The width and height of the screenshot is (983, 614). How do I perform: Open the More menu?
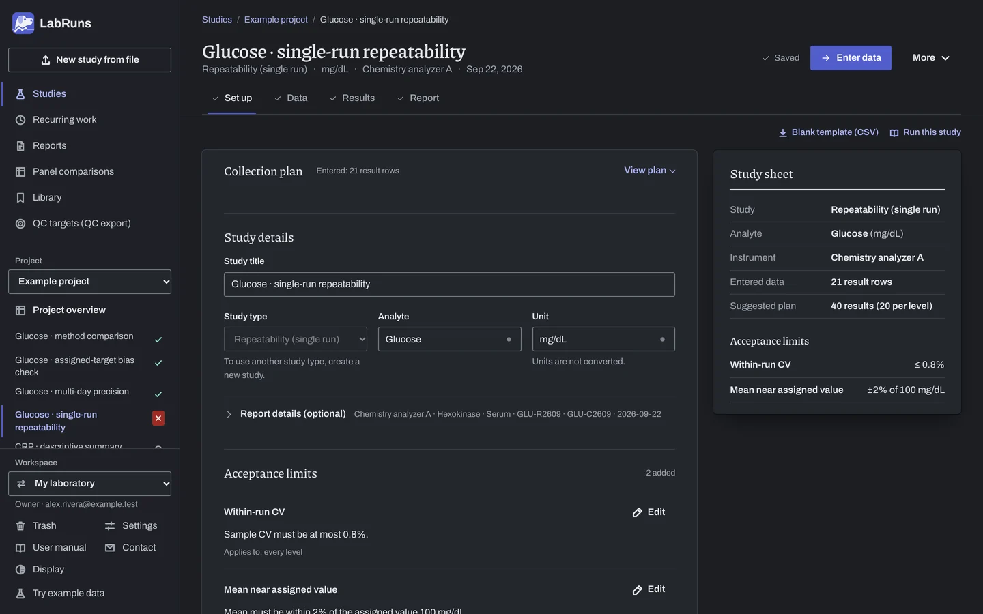pos(931,58)
